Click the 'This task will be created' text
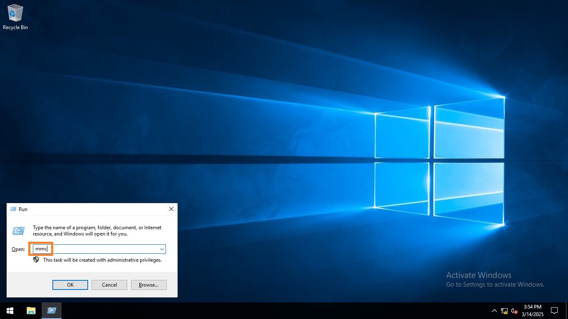This screenshot has height=319, width=568. coord(102,260)
